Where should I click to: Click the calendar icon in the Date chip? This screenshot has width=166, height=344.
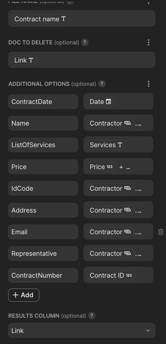[108, 102]
